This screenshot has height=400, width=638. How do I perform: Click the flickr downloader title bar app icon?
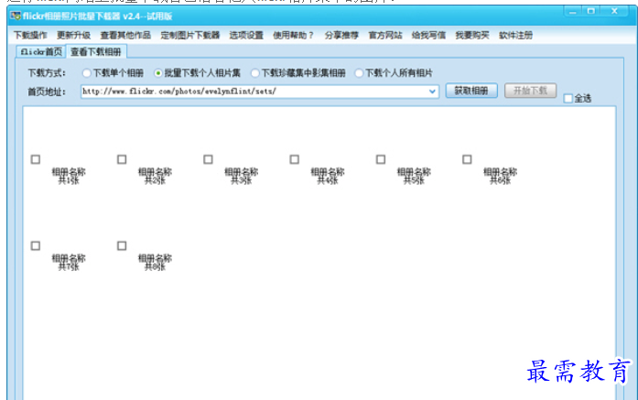tap(16, 16)
